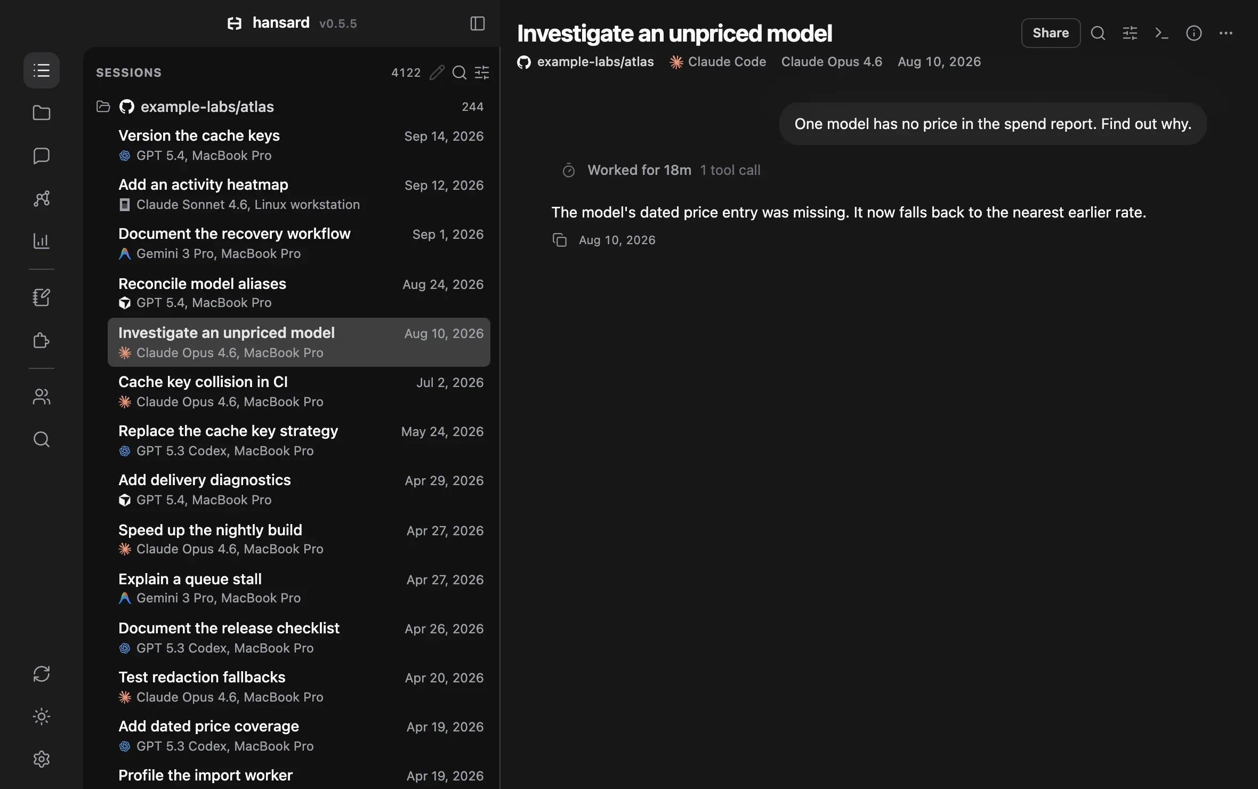Open the notes edit icon in sidebar
Screen dimensions: 1258x789
click(x=42, y=297)
